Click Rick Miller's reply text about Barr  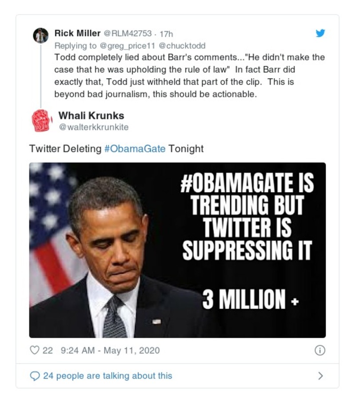pyautogui.click(x=189, y=76)
